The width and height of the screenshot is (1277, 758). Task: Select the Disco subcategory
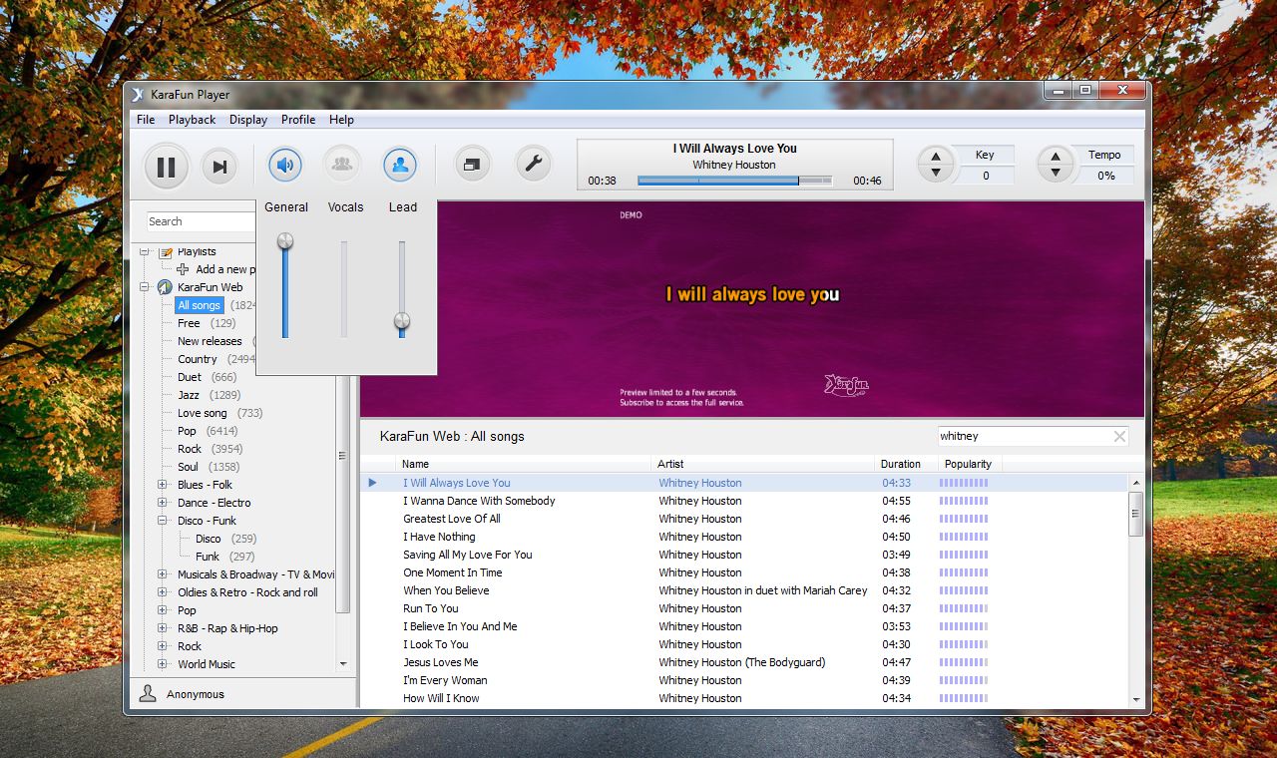209,539
